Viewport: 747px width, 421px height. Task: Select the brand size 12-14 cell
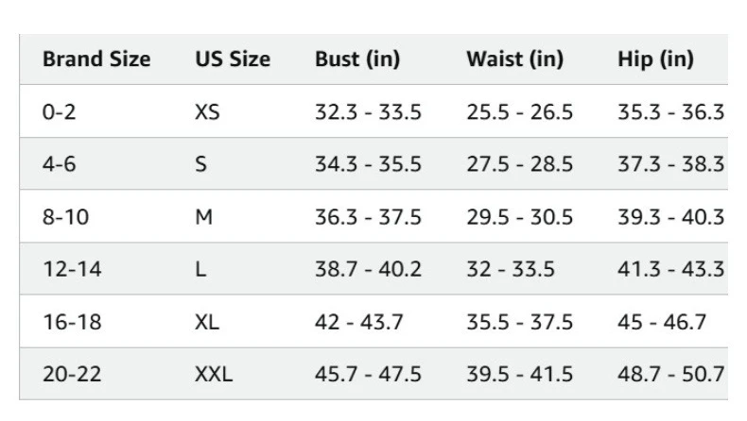pos(72,269)
